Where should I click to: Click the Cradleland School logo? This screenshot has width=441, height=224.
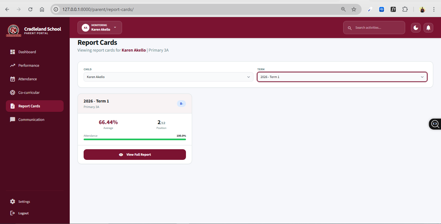[x=14, y=30]
